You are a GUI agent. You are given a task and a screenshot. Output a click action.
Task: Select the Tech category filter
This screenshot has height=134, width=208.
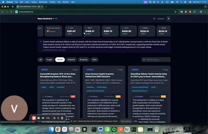tap(94, 60)
